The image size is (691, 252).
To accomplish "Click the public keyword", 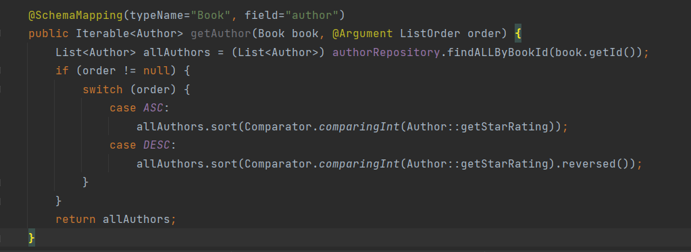I will tap(49, 34).
